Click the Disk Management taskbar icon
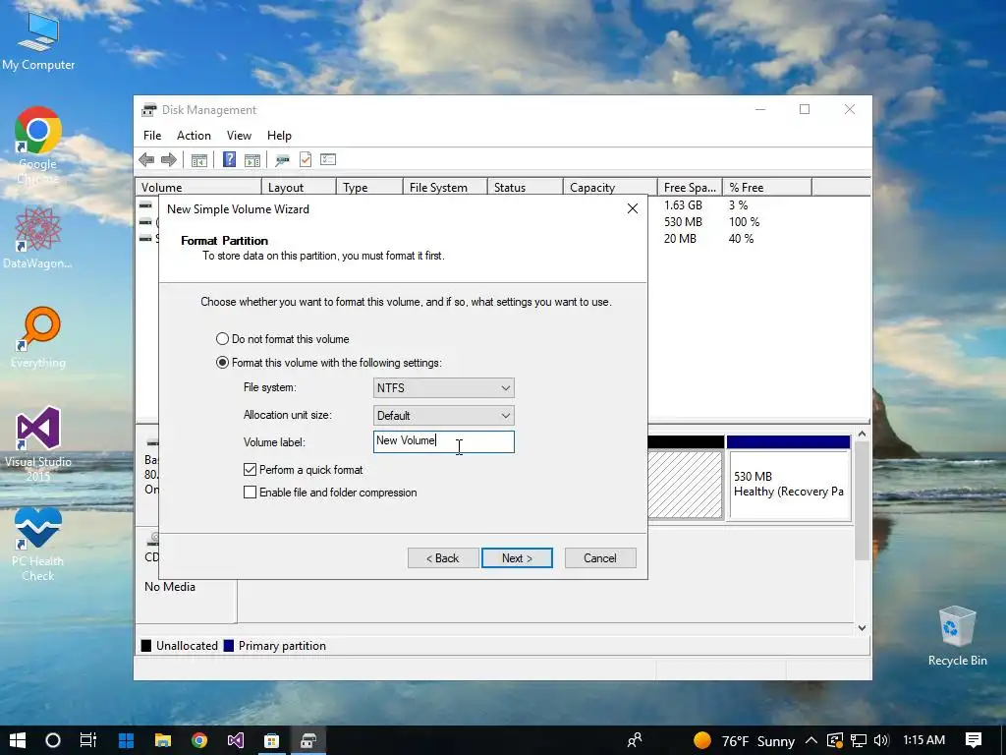Viewport: 1006px width, 755px height. (308, 740)
